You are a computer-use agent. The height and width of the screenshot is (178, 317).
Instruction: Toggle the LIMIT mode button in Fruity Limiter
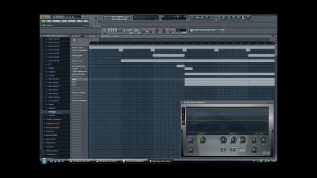(x=242, y=150)
